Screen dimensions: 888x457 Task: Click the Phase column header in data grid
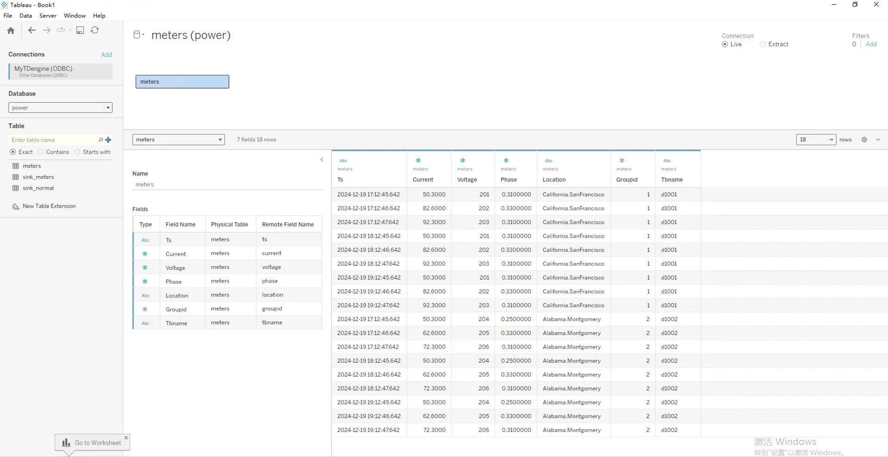pos(509,180)
